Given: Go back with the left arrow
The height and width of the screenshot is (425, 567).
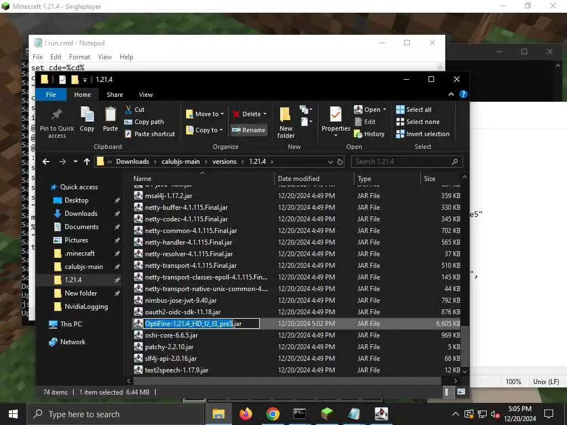Looking at the screenshot, I should (x=46, y=162).
